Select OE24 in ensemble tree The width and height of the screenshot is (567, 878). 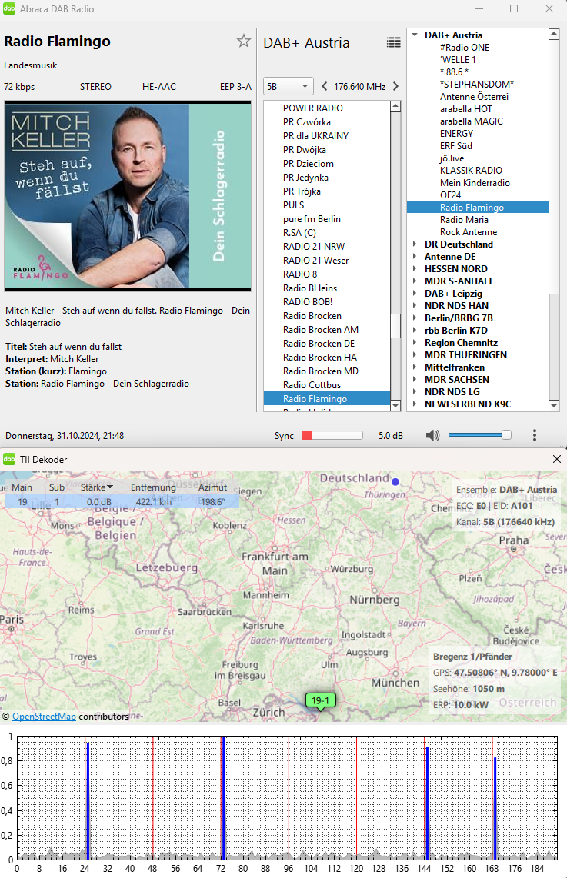(451, 195)
